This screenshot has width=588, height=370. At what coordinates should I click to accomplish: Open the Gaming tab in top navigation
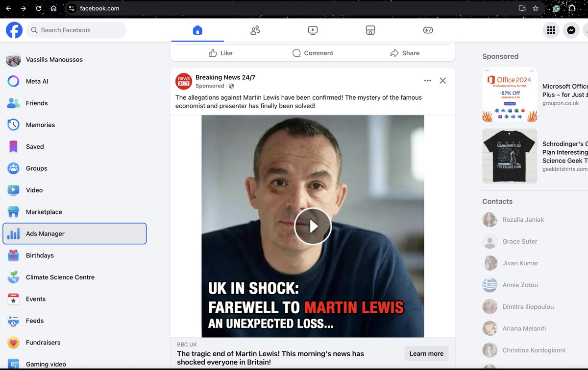tap(428, 30)
